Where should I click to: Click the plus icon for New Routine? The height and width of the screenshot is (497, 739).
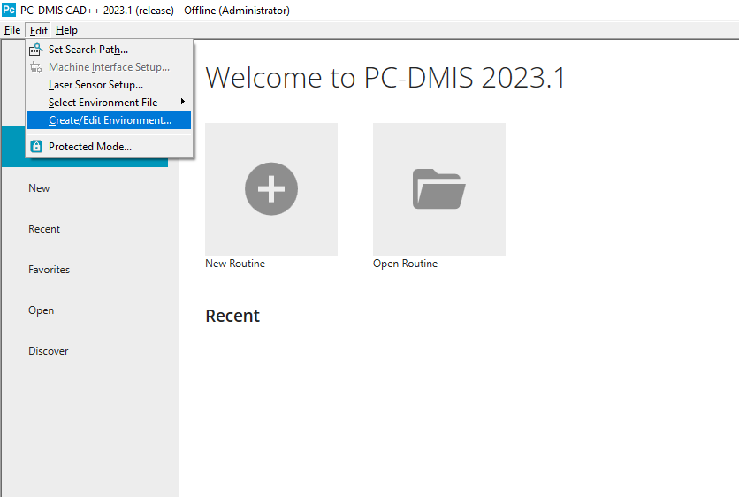[271, 188]
